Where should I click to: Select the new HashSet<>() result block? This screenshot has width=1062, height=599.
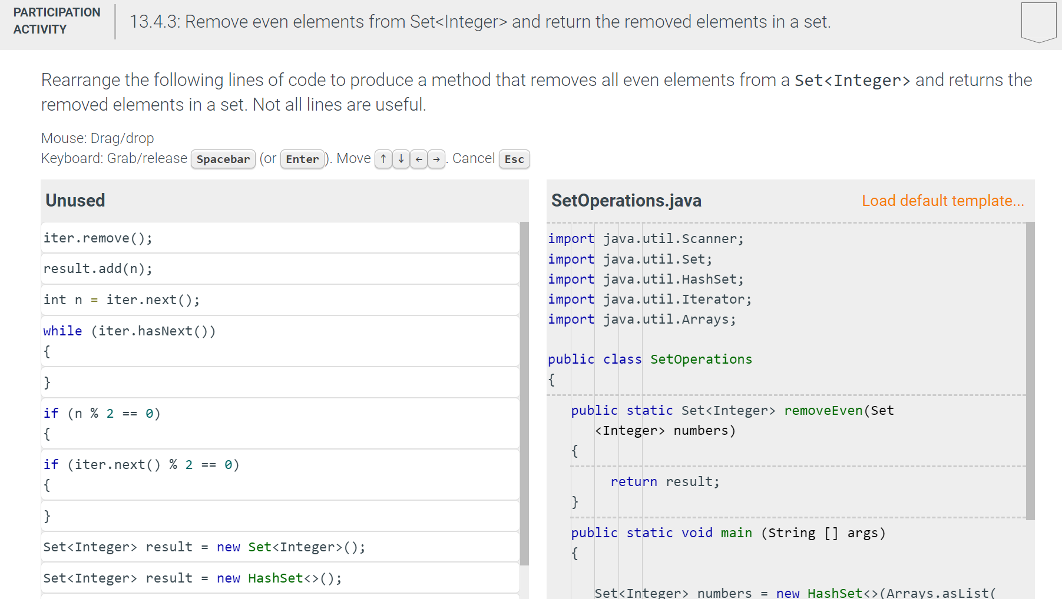[280, 578]
